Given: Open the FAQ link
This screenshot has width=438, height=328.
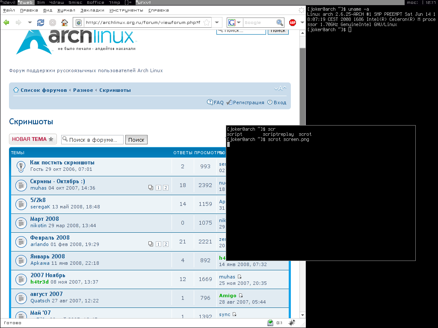Looking at the screenshot, I should coord(215,102).
